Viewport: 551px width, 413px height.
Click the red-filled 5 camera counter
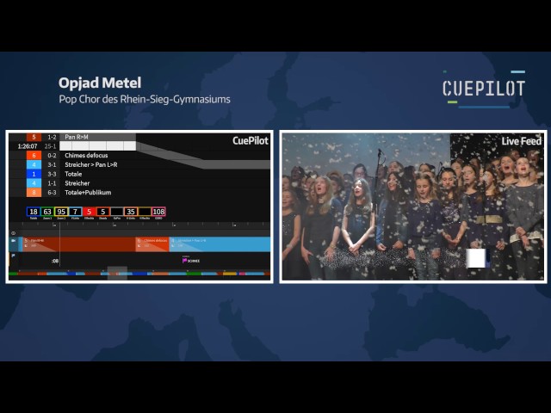click(x=89, y=212)
